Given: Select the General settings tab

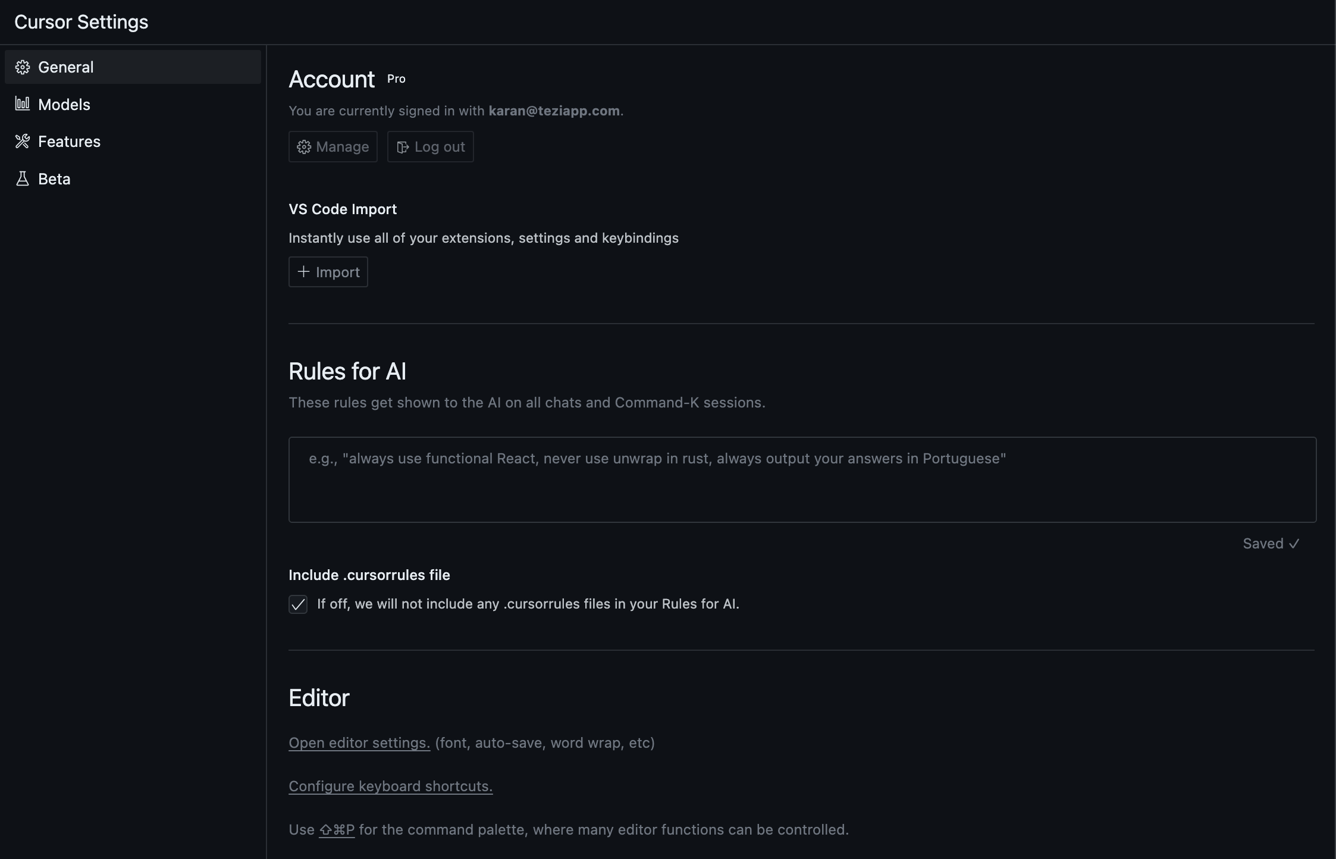Looking at the screenshot, I should coord(65,67).
